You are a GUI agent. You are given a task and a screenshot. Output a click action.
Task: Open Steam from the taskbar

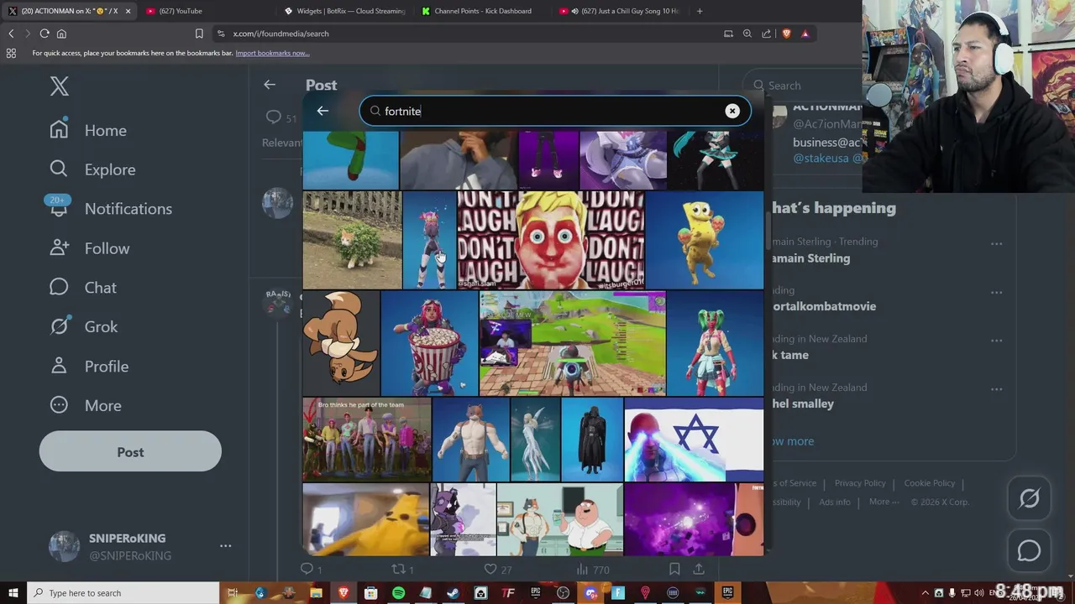[453, 593]
